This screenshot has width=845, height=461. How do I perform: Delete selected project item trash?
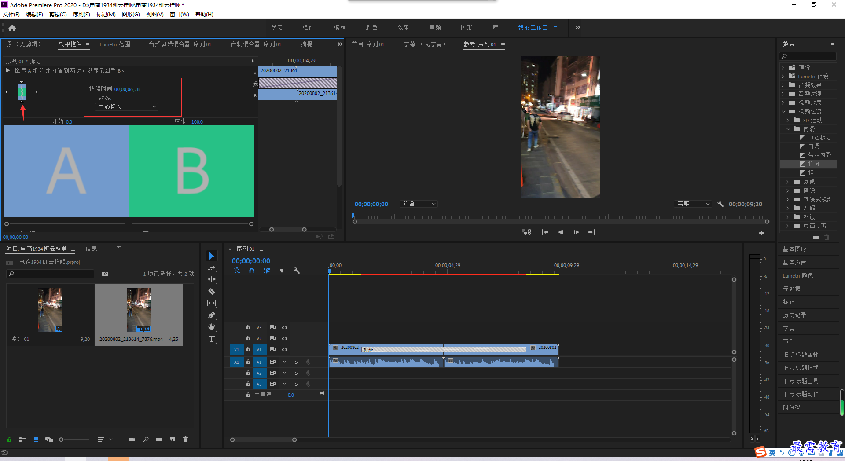coord(186,439)
